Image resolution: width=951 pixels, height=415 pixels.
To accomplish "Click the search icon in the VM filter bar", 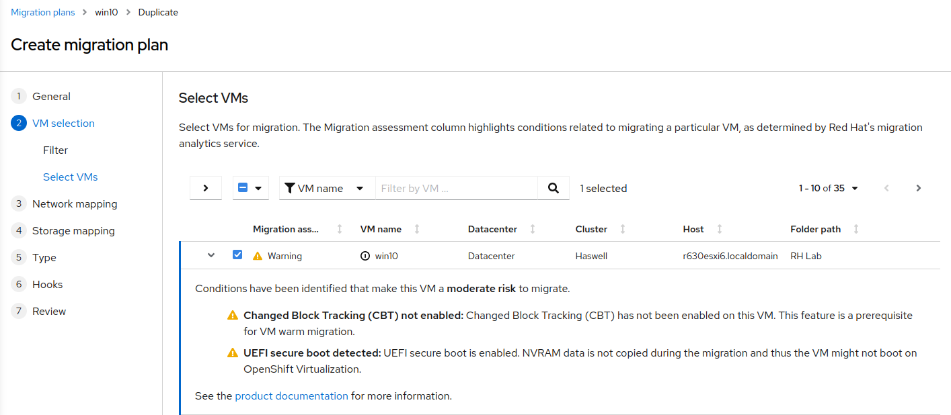I will pos(553,188).
